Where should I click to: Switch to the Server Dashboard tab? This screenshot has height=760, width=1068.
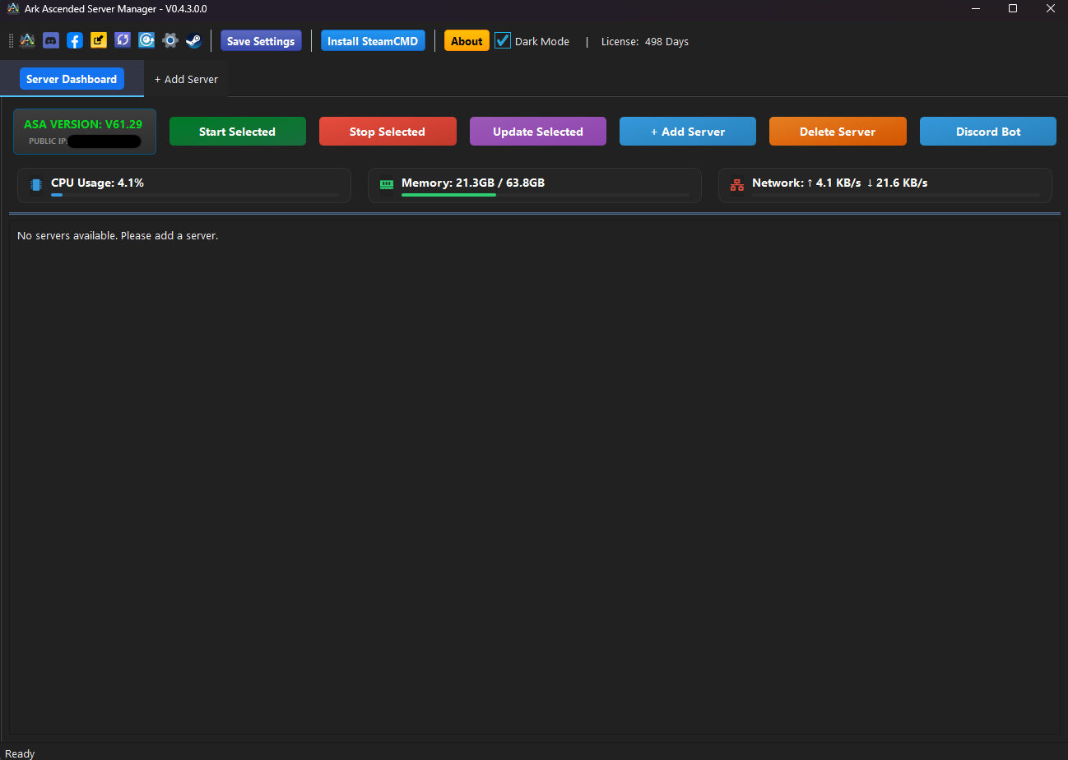click(x=72, y=79)
